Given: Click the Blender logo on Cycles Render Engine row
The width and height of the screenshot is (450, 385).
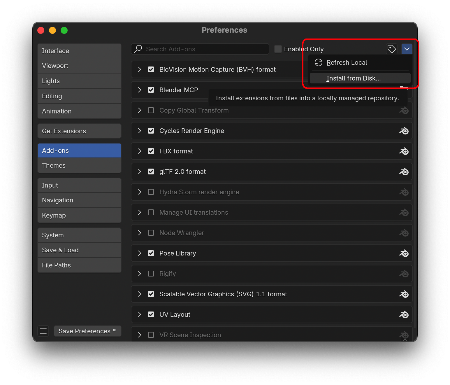Looking at the screenshot, I should 404,131.
